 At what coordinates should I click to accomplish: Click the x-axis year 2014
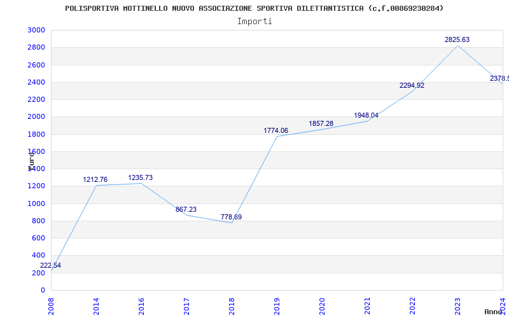pyautogui.click(x=96, y=306)
